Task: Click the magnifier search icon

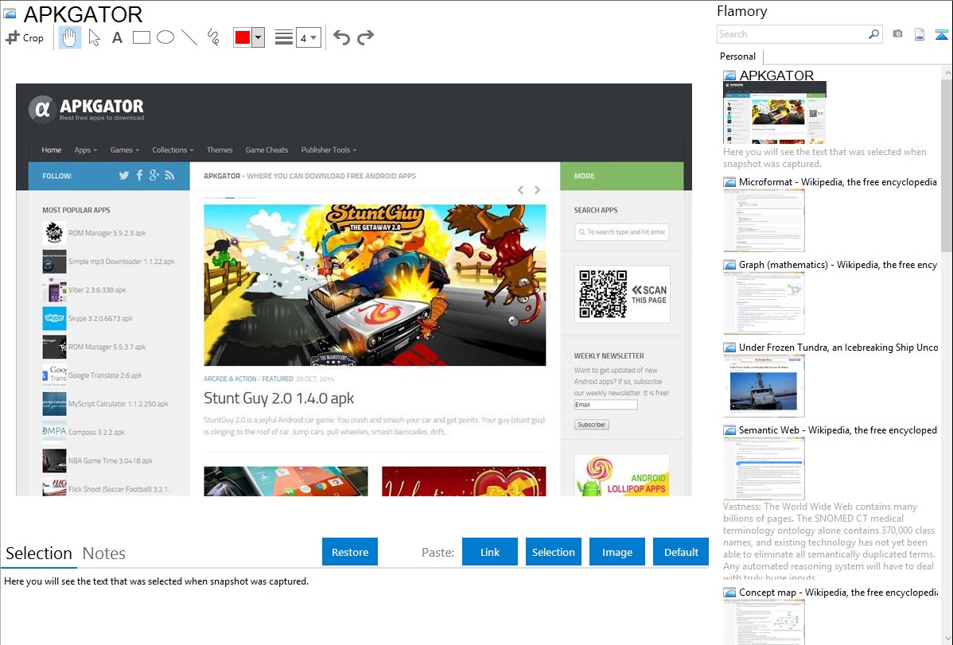Action: [874, 34]
